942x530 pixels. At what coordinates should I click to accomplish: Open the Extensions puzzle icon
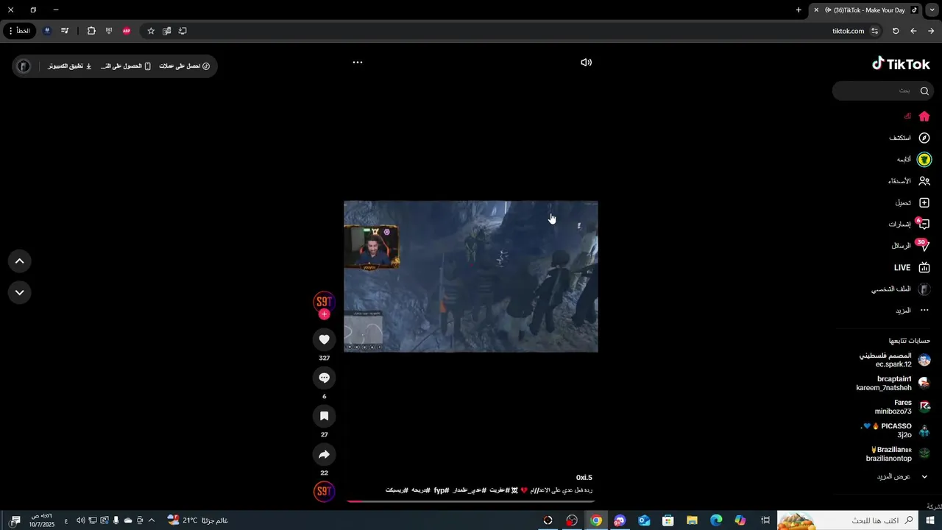[91, 31]
